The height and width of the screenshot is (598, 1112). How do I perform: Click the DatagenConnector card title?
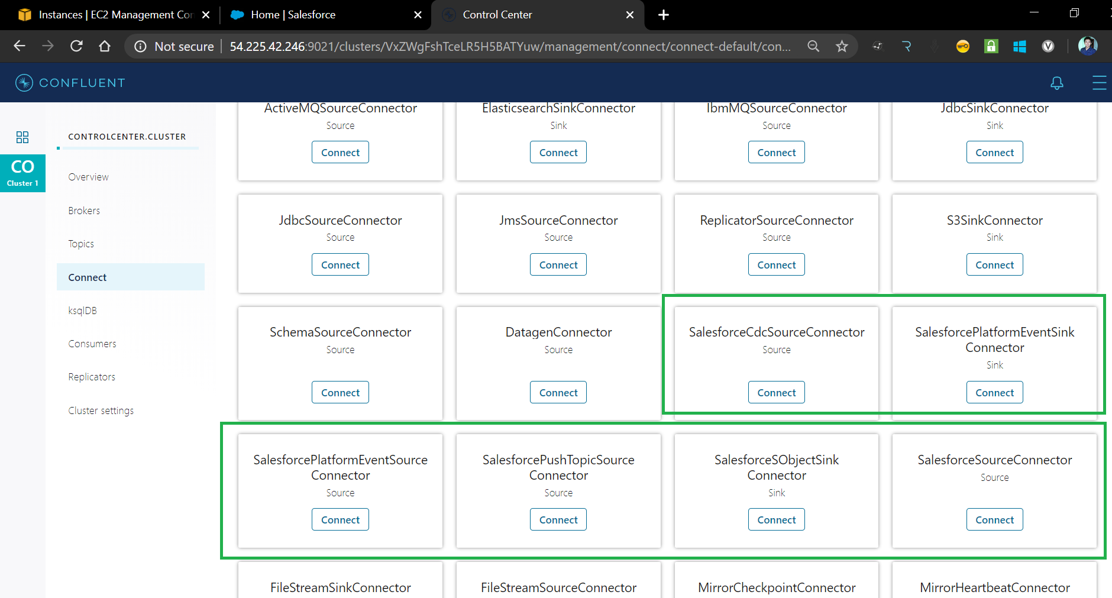pos(558,332)
